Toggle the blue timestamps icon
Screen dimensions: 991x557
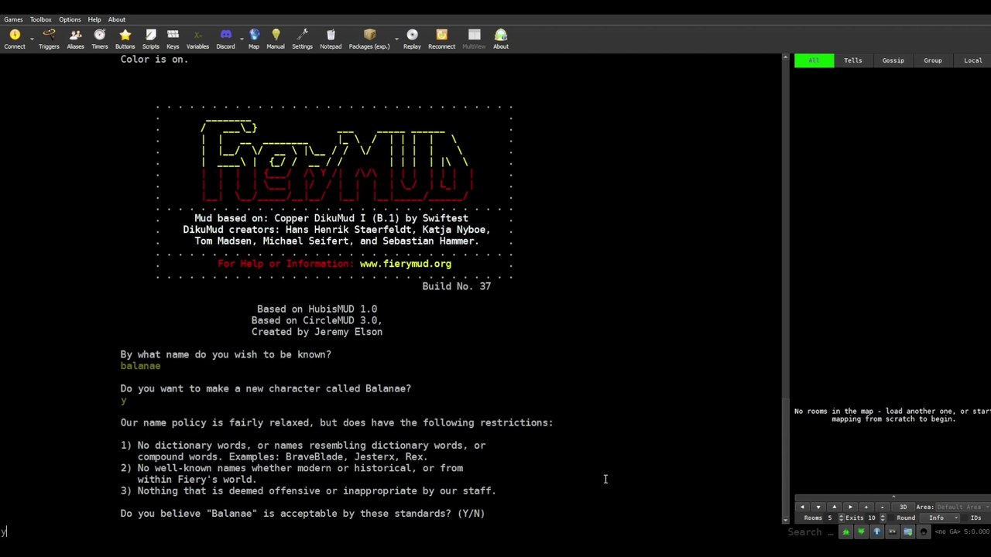point(876,531)
